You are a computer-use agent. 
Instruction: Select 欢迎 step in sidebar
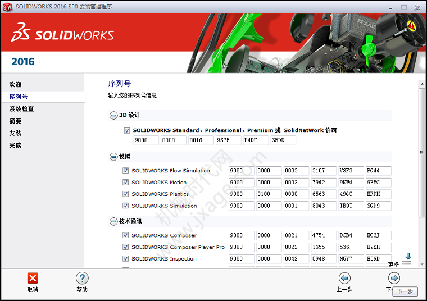pyautogui.click(x=15, y=84)
